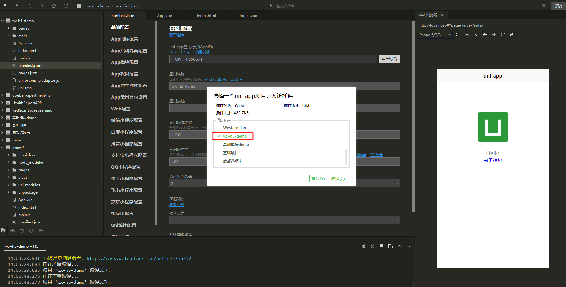Image resolution: width=566 pixels, height=287 pixels.
Task: Click the 取消(C) button
Action: [338, 178]
